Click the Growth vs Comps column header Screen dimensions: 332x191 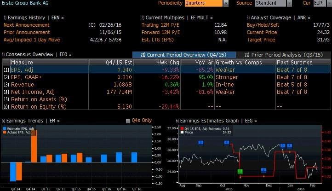[x=245, y=62]
